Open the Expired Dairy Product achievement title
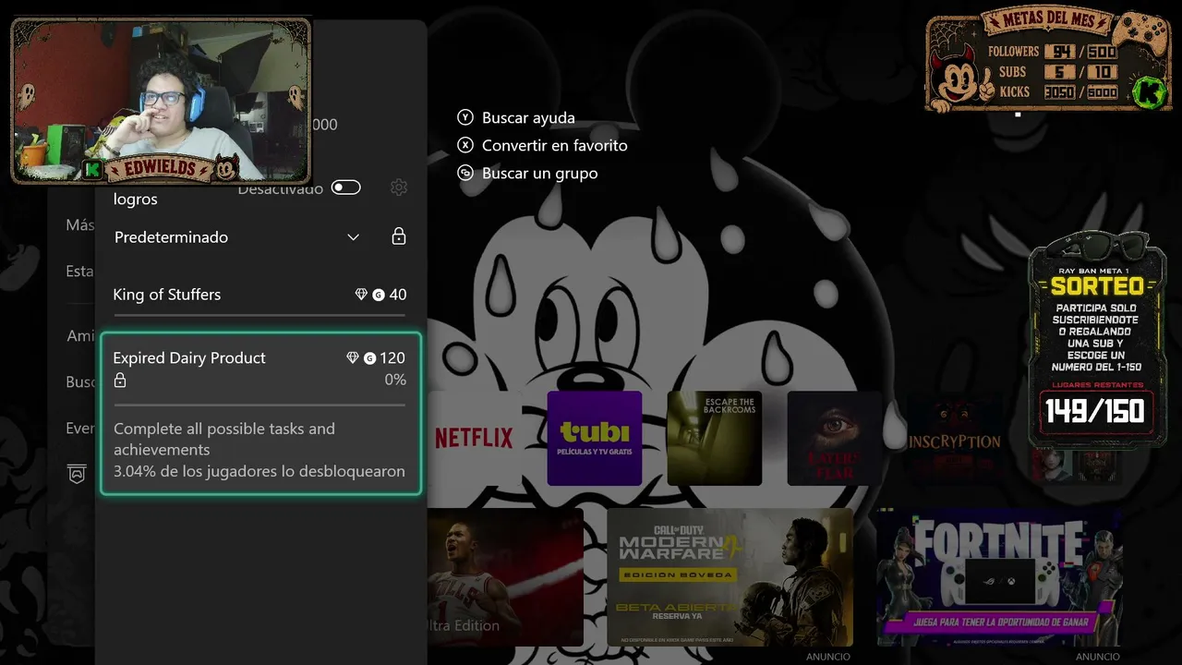This screenshot has height=665, width=1182. [189, 357]
